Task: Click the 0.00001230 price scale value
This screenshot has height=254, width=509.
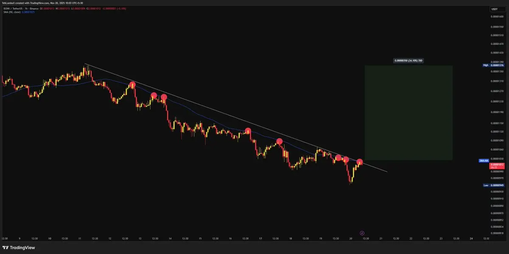Action: click(497, 101)
